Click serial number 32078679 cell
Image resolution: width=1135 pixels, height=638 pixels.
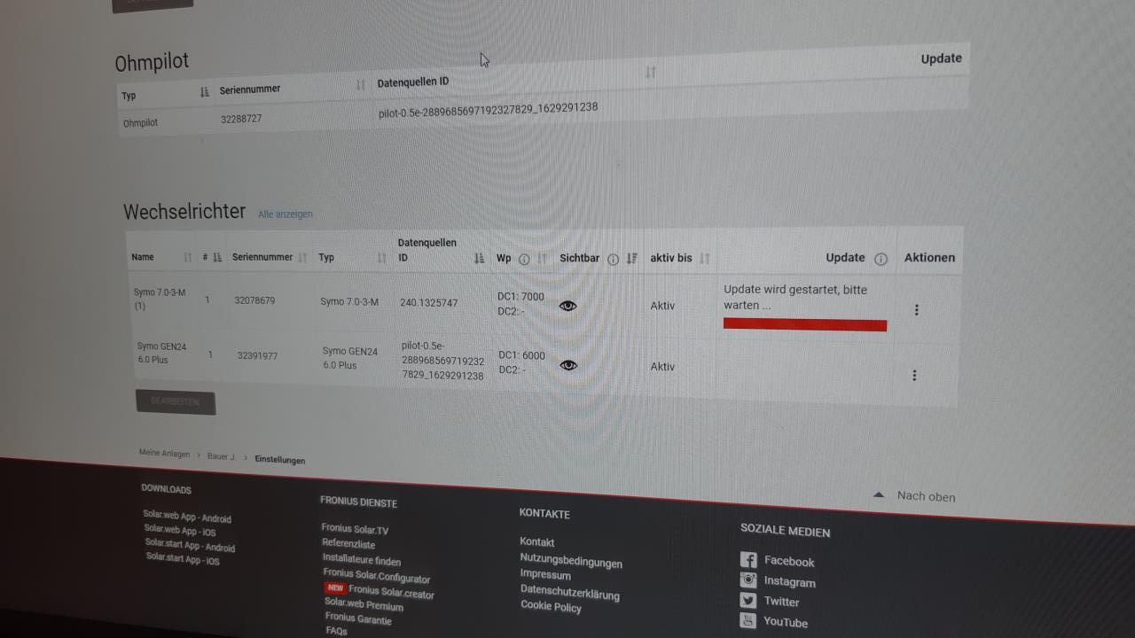pyautogui.click(x=254, y=300)
